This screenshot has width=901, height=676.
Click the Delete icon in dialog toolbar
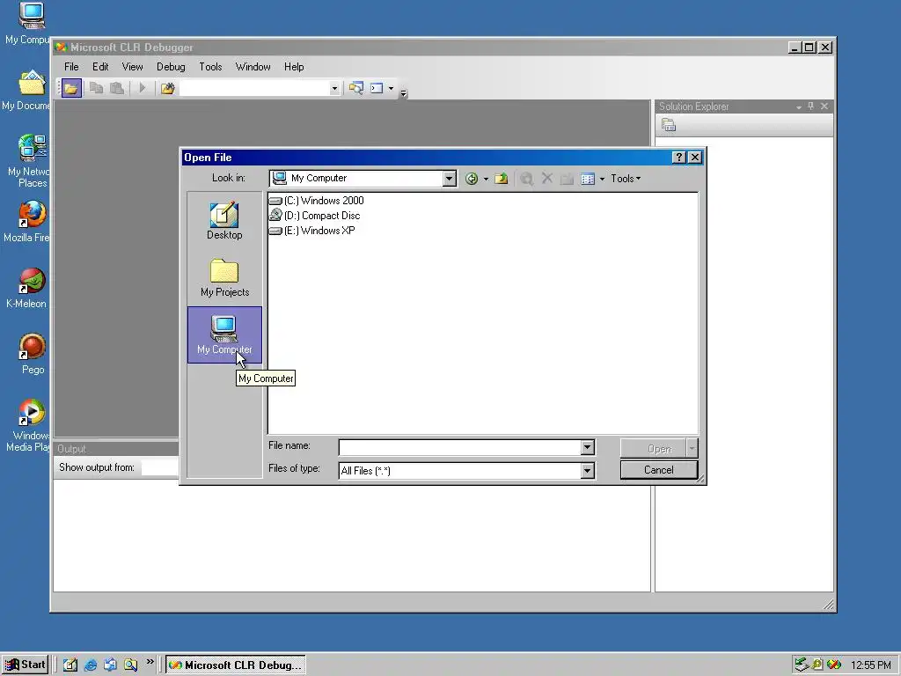pyautogui.click(x=547, y=179)
